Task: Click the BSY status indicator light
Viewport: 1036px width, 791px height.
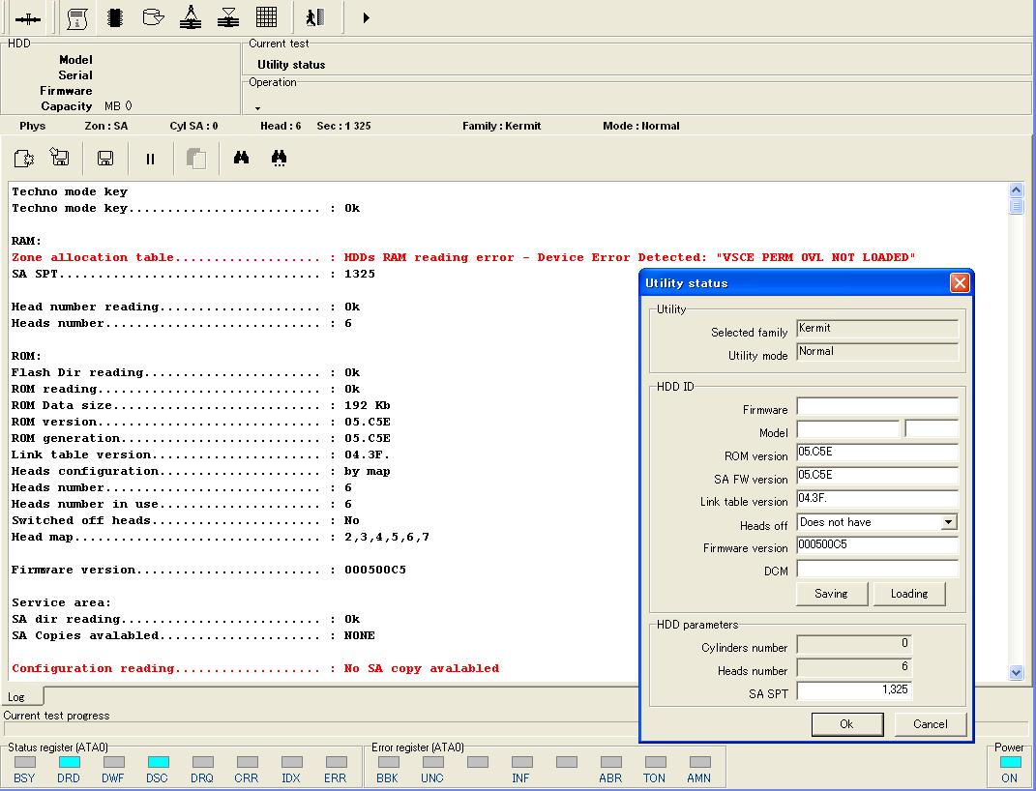Action: pos(25,762)
